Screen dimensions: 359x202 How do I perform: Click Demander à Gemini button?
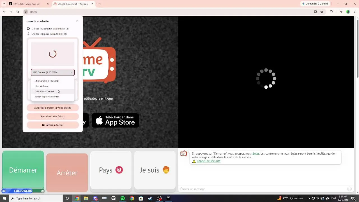point(315,4)
